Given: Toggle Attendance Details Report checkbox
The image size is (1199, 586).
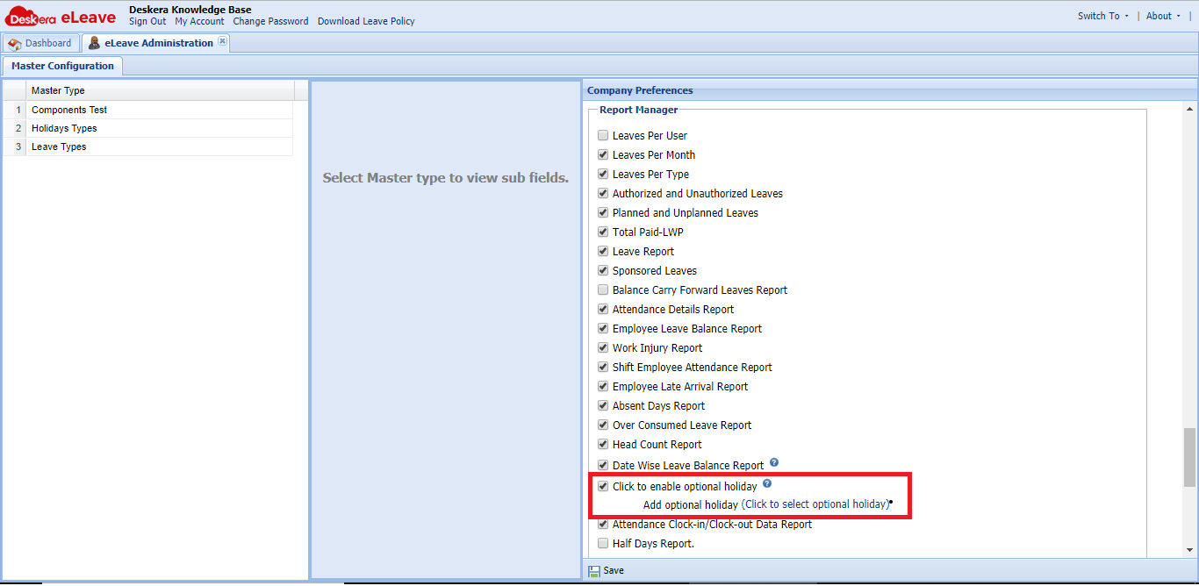Looking at the screenshot, I should (x=603, y=310).
